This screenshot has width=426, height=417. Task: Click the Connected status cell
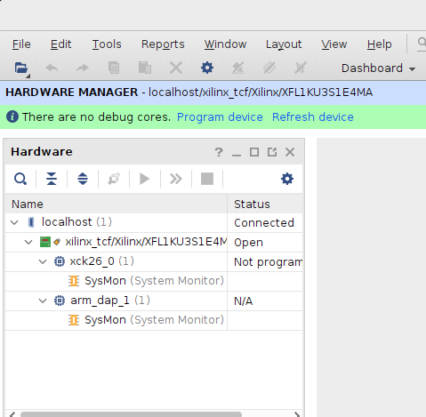[x=265, y=223]
